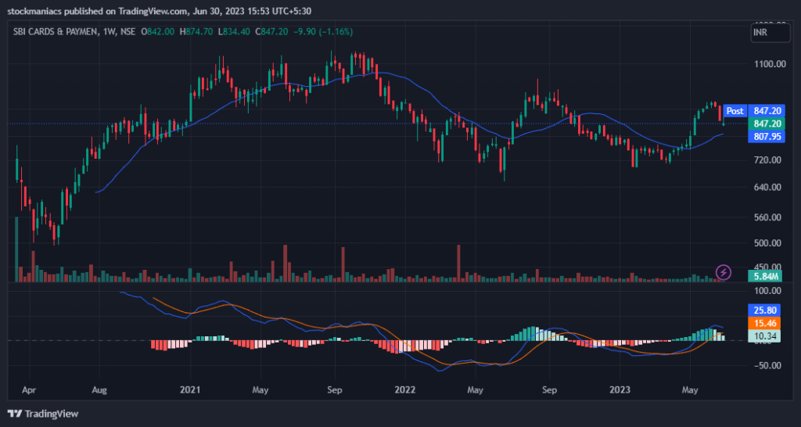
Task: Click the 1W interval label
Action: (x=108, y=31)
